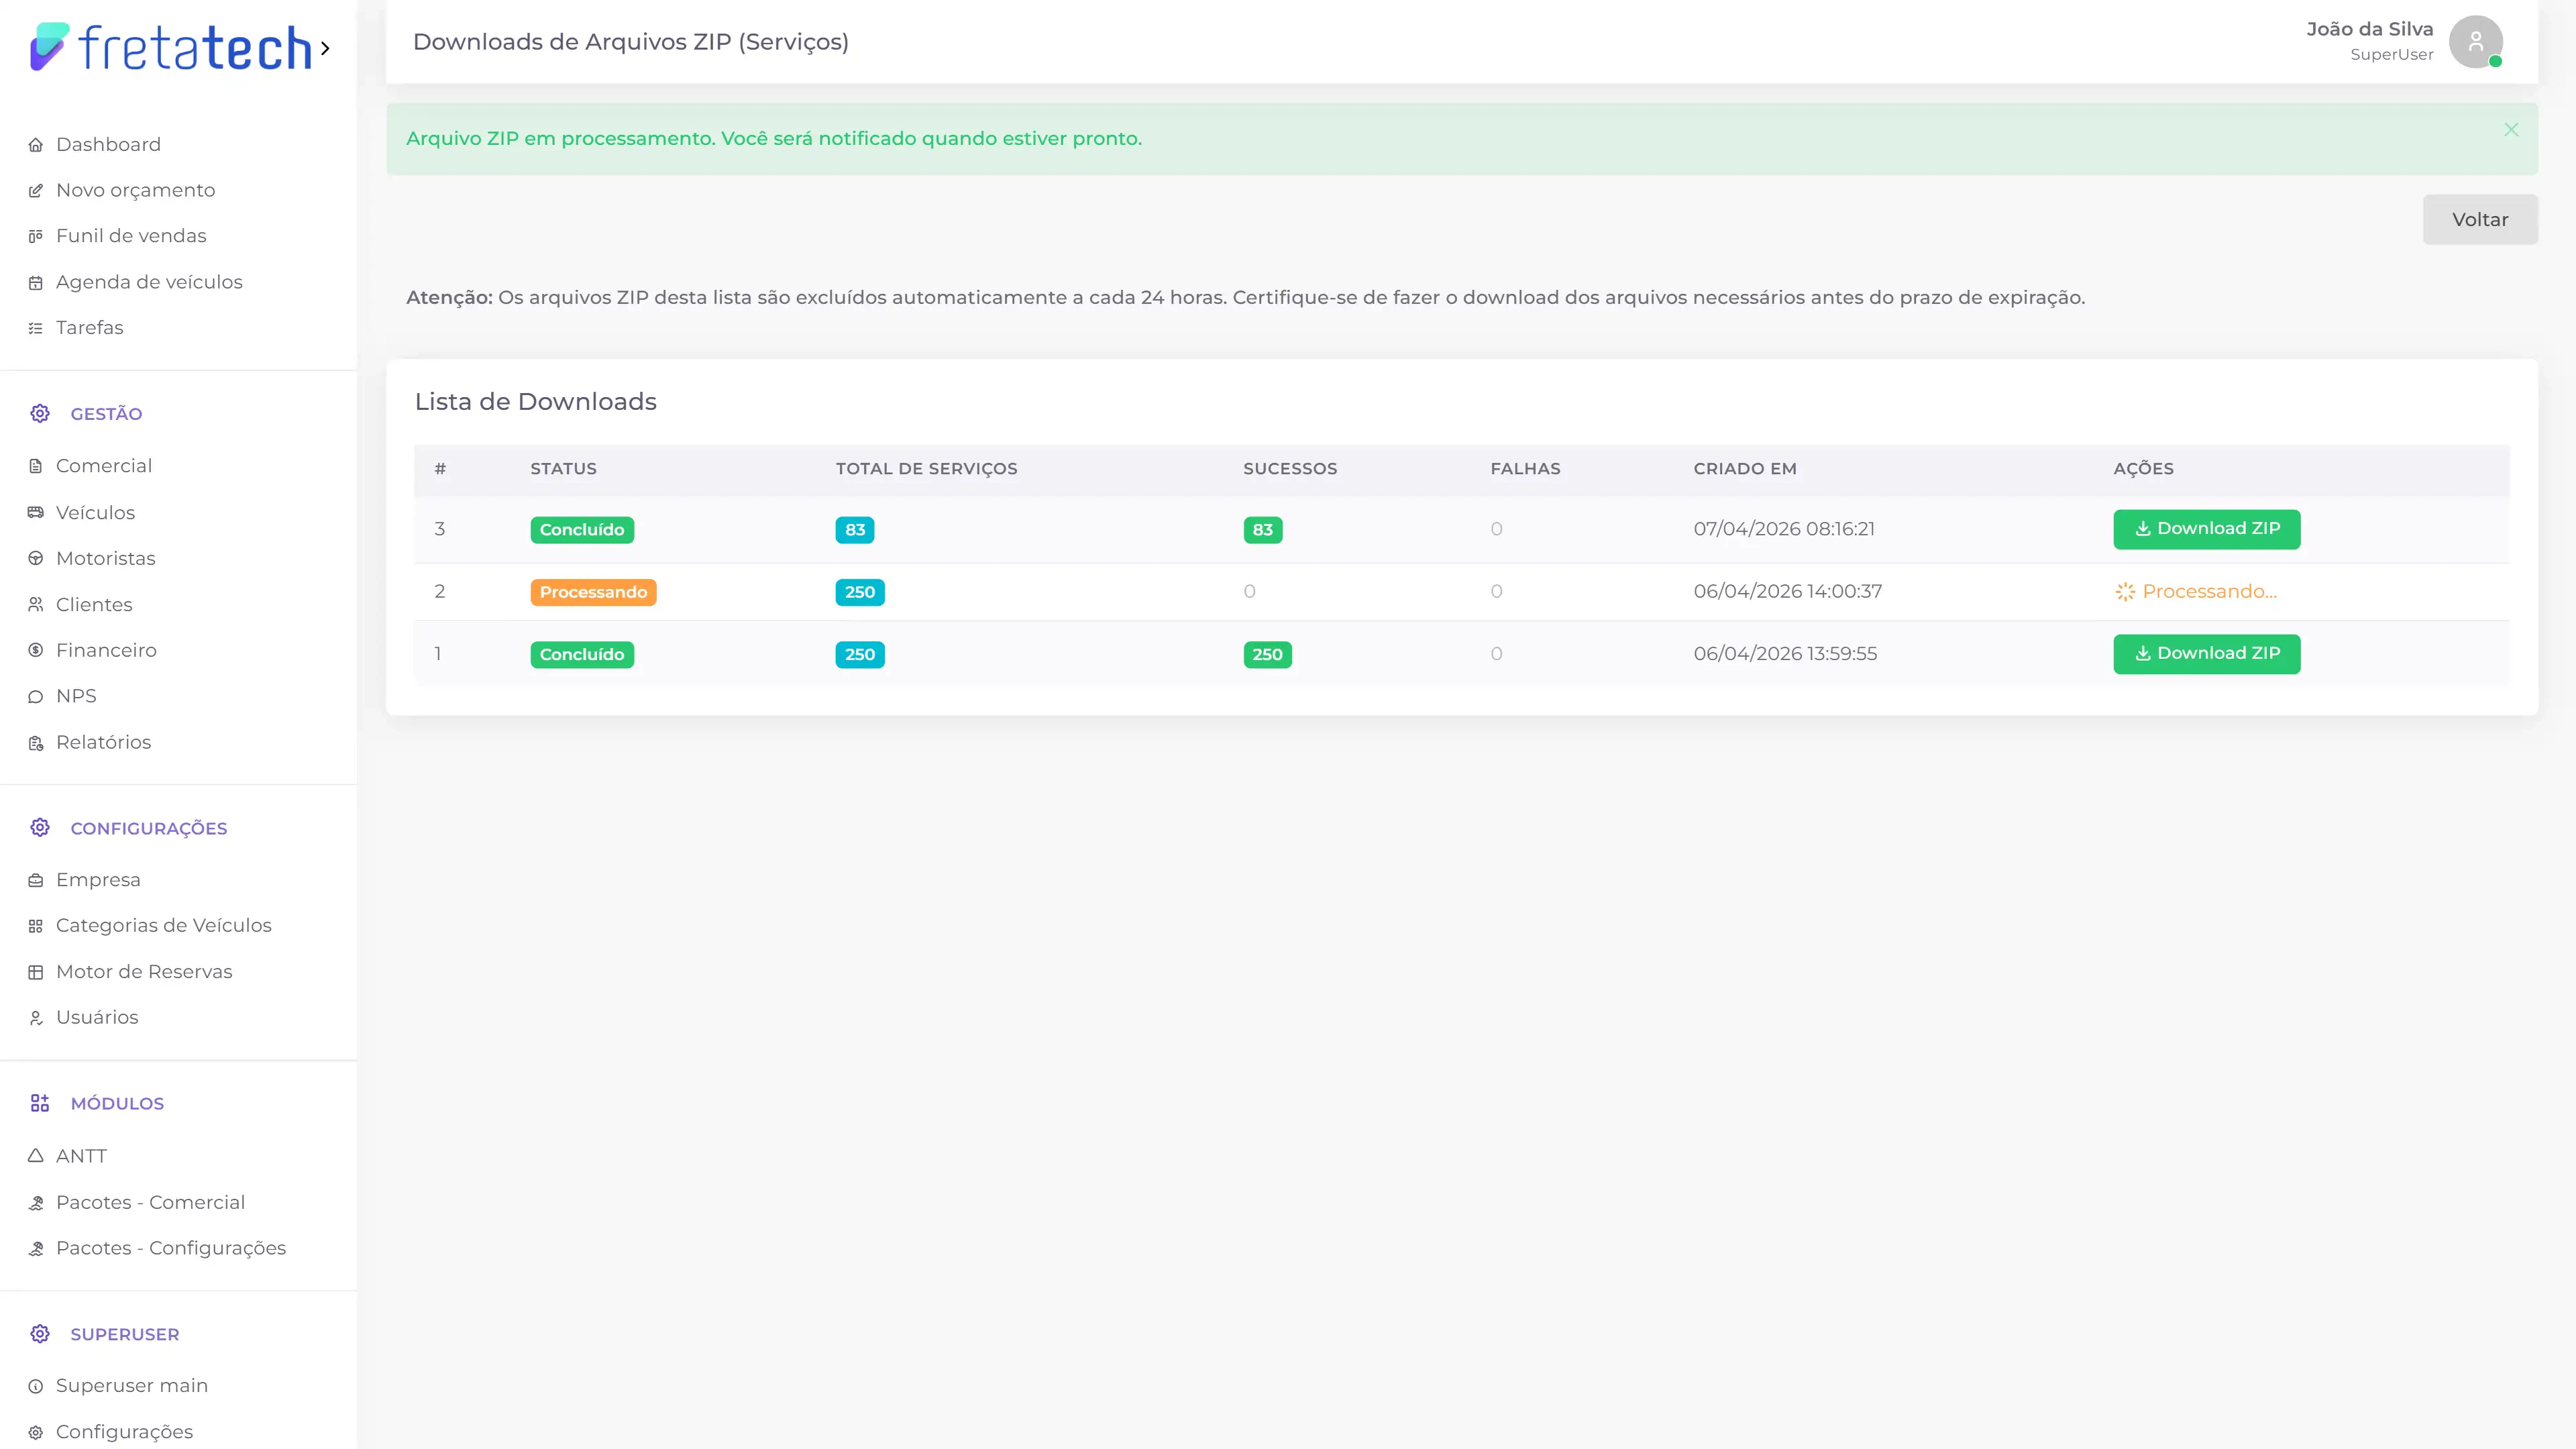2576x1449 pixels.
Task: Click the Relatórios report icon
Action: coord(36,742)
